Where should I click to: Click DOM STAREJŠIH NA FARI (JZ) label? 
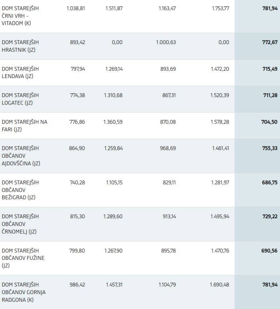[x=24, y=125]
